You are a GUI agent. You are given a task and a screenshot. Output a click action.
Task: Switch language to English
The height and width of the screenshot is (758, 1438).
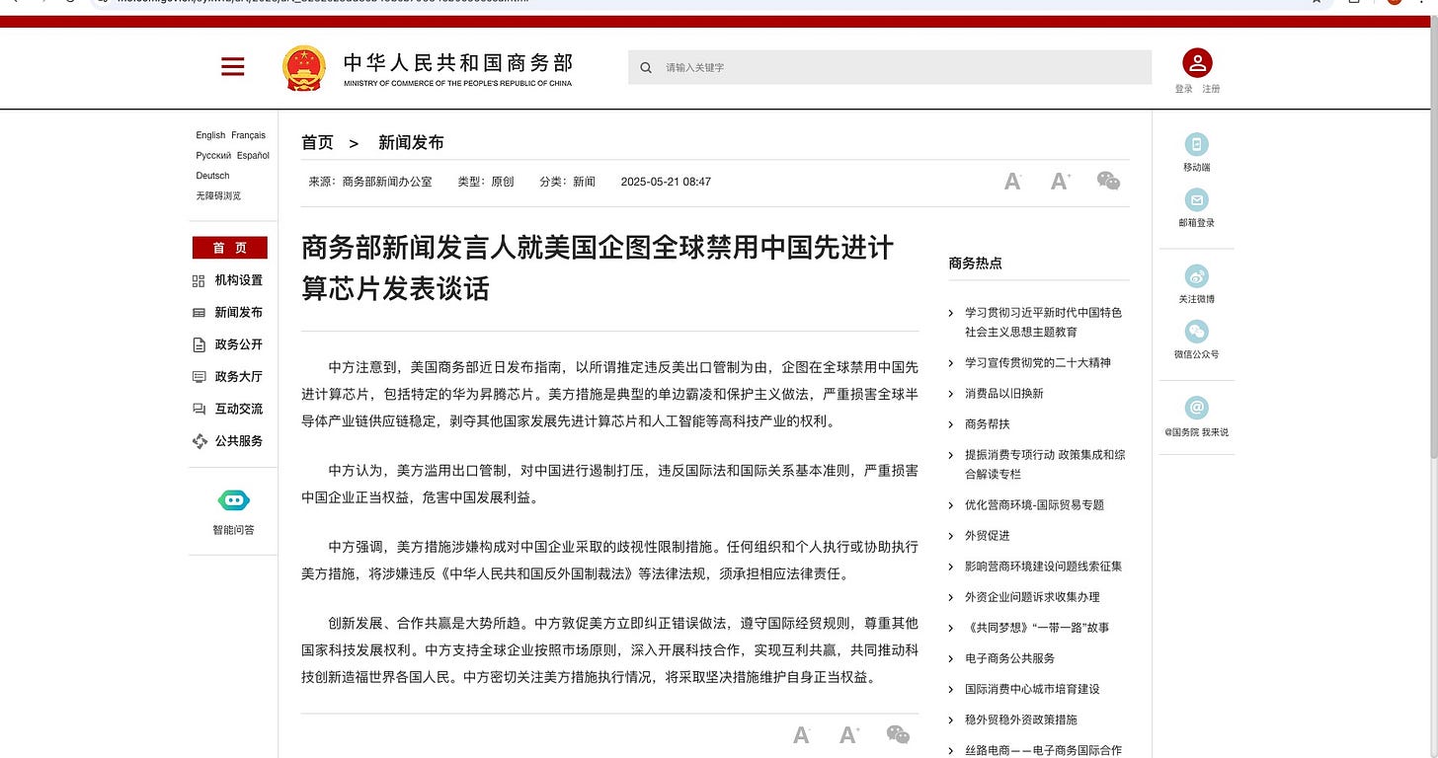pyautogui.click(x=210, y=135)
